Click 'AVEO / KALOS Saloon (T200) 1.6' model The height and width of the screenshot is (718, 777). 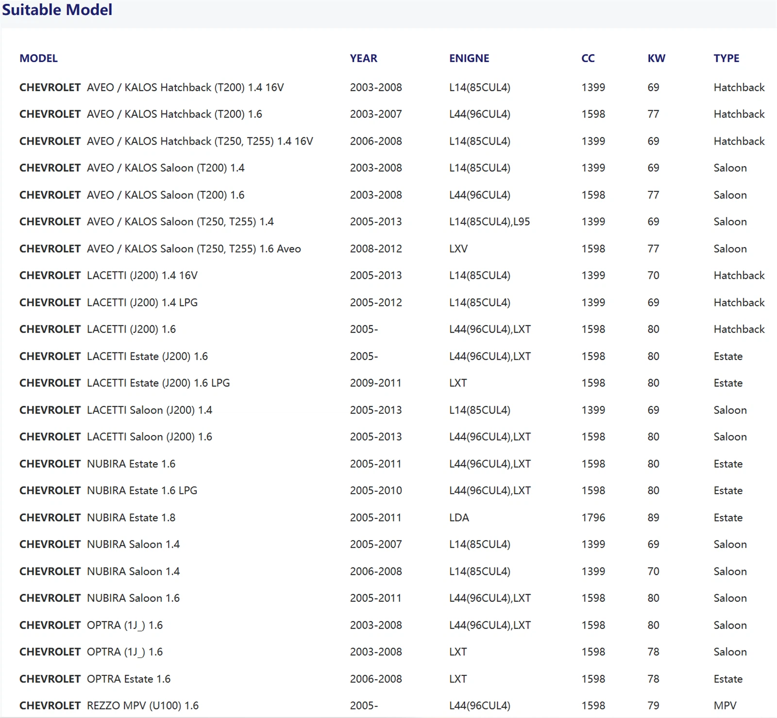[x=166, y=195]
